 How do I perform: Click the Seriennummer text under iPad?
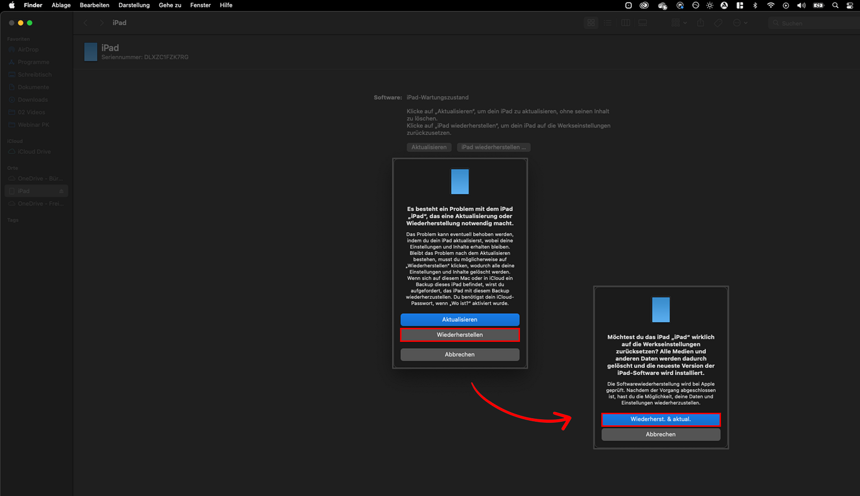tap(145, 58)
